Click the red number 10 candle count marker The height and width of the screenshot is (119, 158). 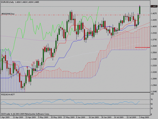34,63
